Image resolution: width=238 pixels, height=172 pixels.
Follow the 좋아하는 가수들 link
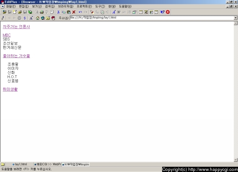[16, 56]
